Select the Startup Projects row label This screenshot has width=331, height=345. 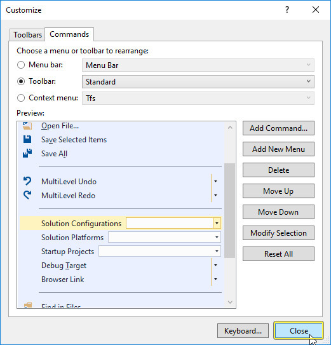67,252
